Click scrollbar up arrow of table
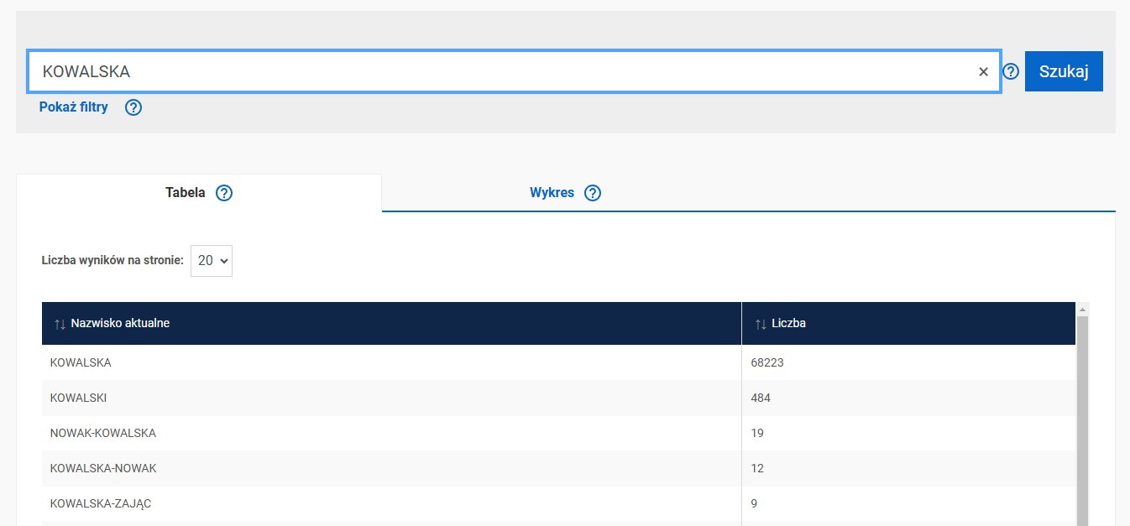 1082,310
